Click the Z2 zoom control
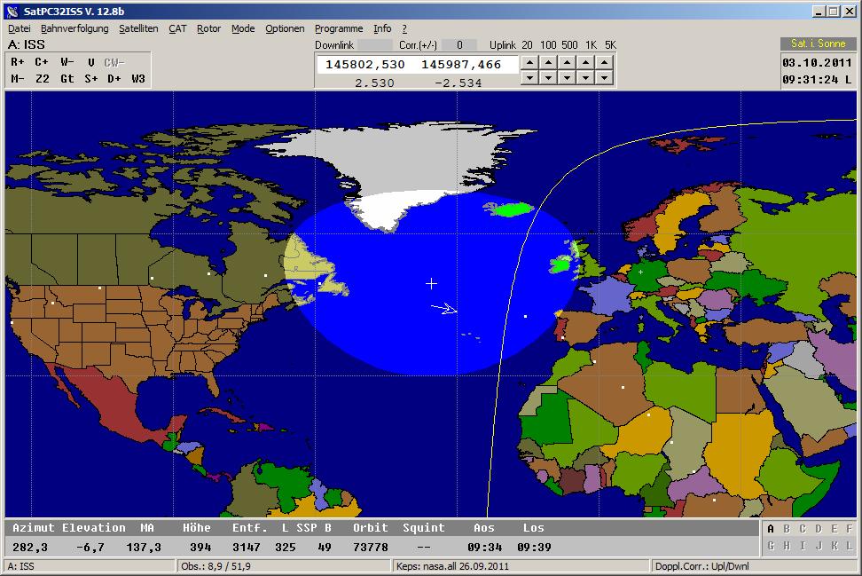 (42, 79)
